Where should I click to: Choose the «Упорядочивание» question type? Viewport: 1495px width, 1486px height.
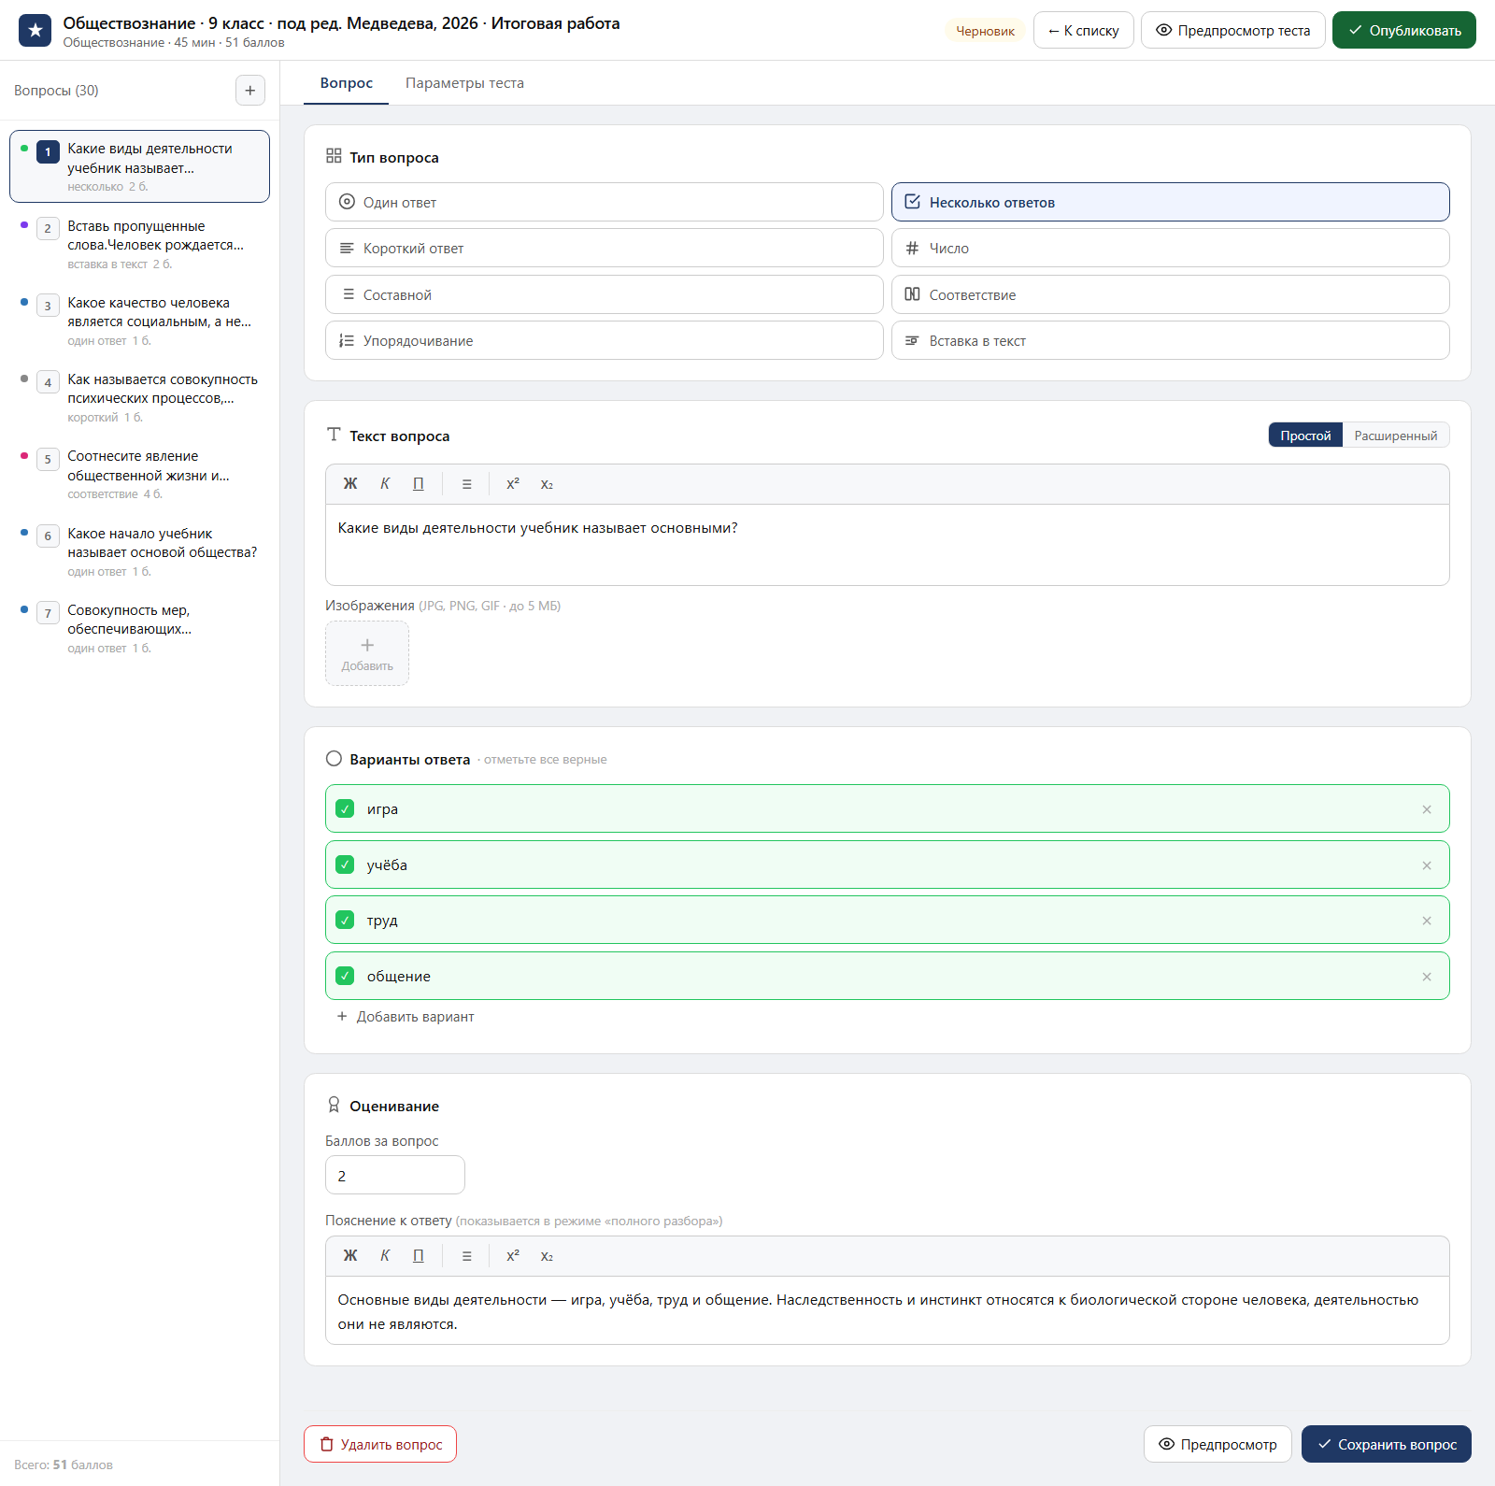pos(604,340)
